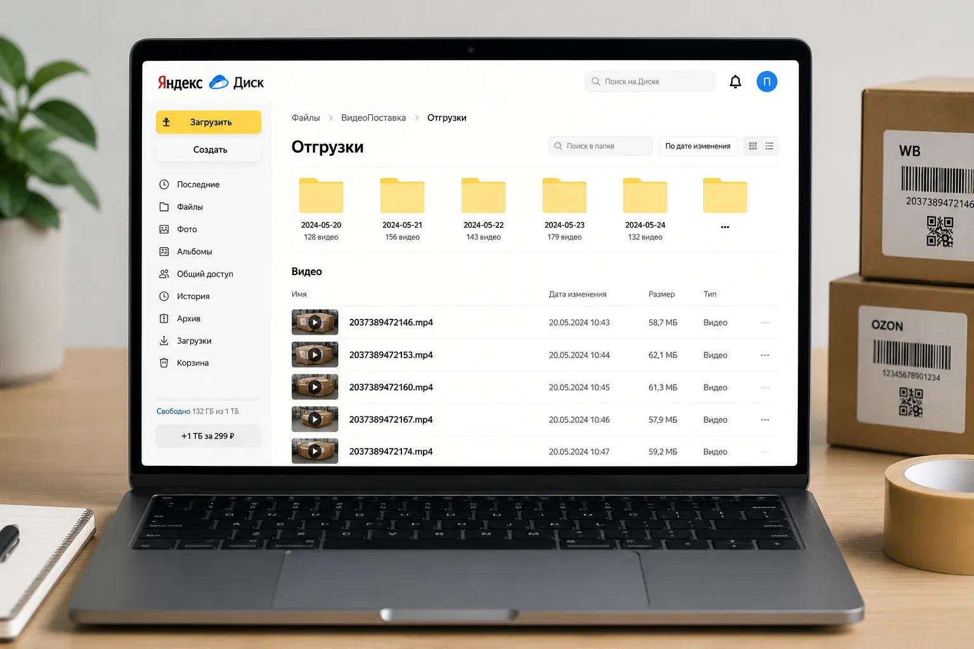
Task: Click the magnifier icon in Поиск в папке
Action: [558, 146]
